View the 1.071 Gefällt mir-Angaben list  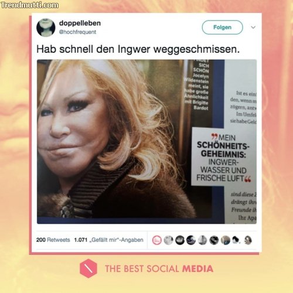coord(108,240)
